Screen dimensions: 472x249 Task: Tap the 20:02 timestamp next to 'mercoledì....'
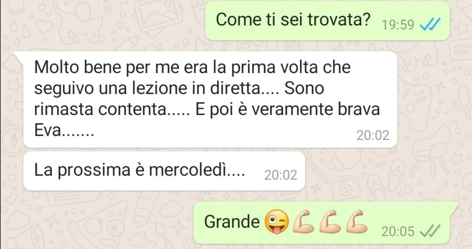[281, 175]
